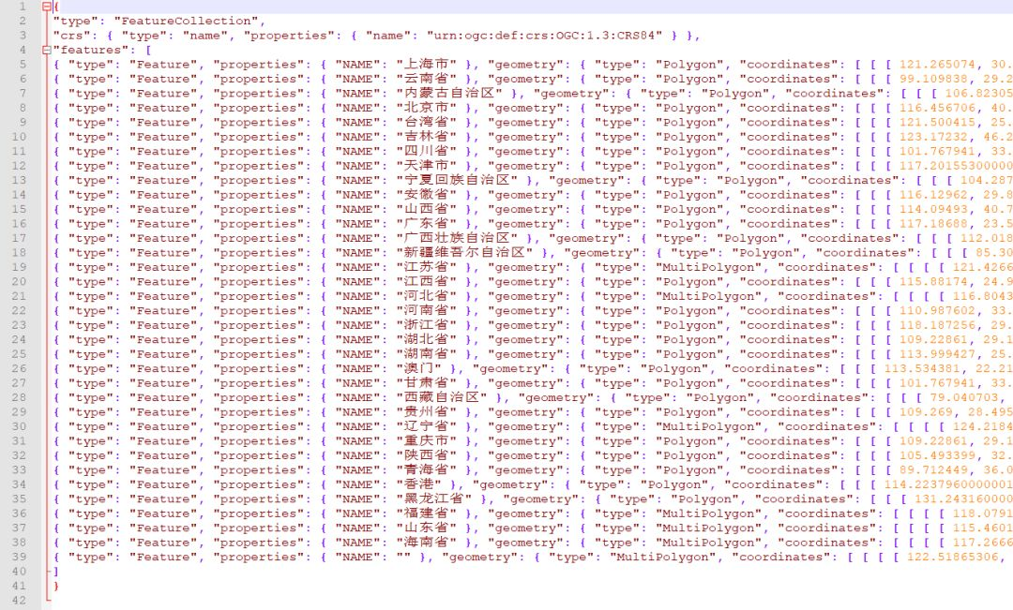1013x610 pixels.
Task: Click the name 四川省
Action: click(426, 151)
